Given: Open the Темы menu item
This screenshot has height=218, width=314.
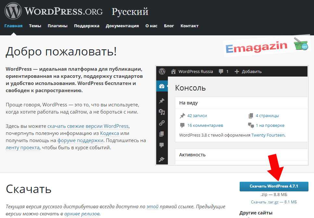Looking at the screenshot, I should point(35,26).
